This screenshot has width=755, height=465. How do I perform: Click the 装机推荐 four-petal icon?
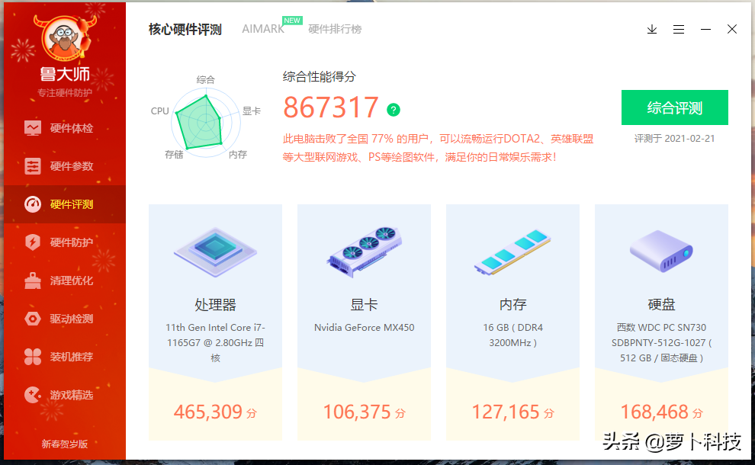[x=33, y=356]
